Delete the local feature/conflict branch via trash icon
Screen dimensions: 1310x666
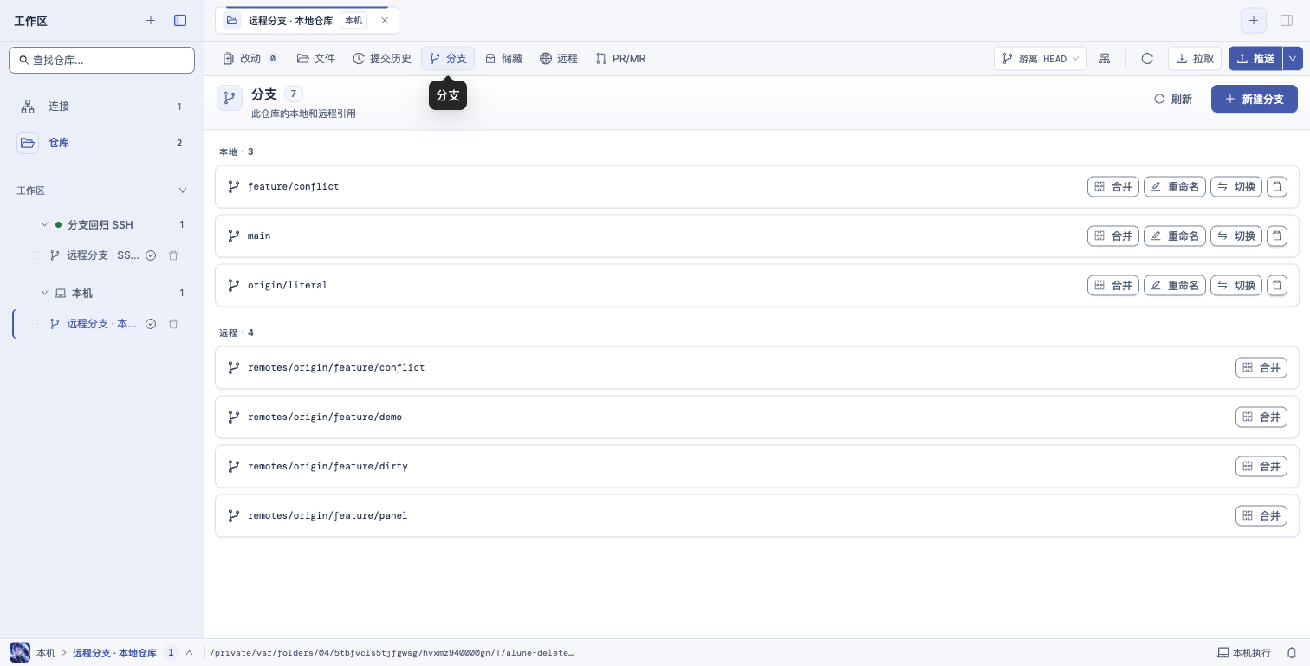click(x=1277, y=186)
